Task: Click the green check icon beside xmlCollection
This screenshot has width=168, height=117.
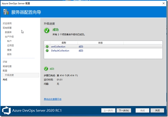Action: click(47, 47)
